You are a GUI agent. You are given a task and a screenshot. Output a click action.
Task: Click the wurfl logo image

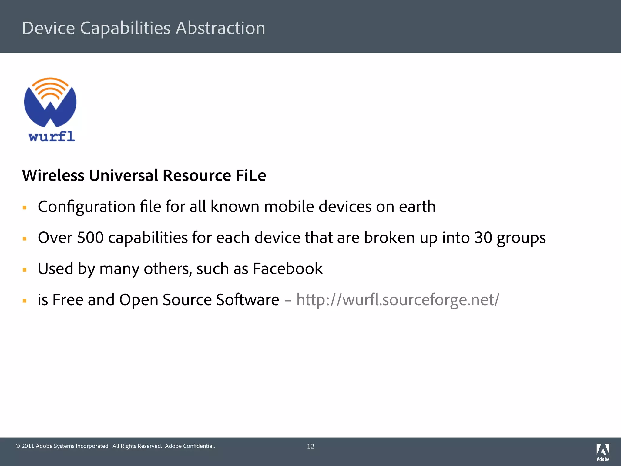pyautogui.click(x=50, y=110)
